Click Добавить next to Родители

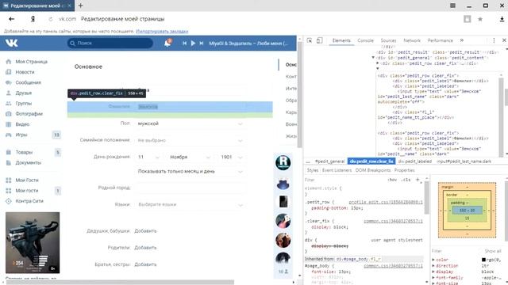pyautogui.click(x=145, y=248)
